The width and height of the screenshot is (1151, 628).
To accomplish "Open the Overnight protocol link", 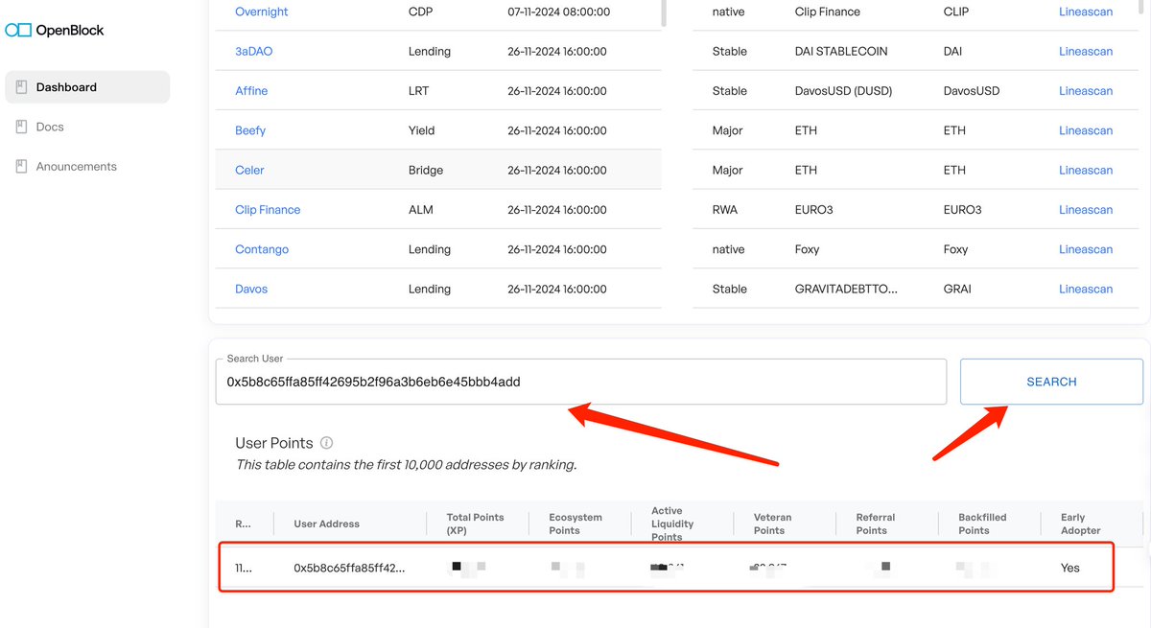I will (262, 12).
